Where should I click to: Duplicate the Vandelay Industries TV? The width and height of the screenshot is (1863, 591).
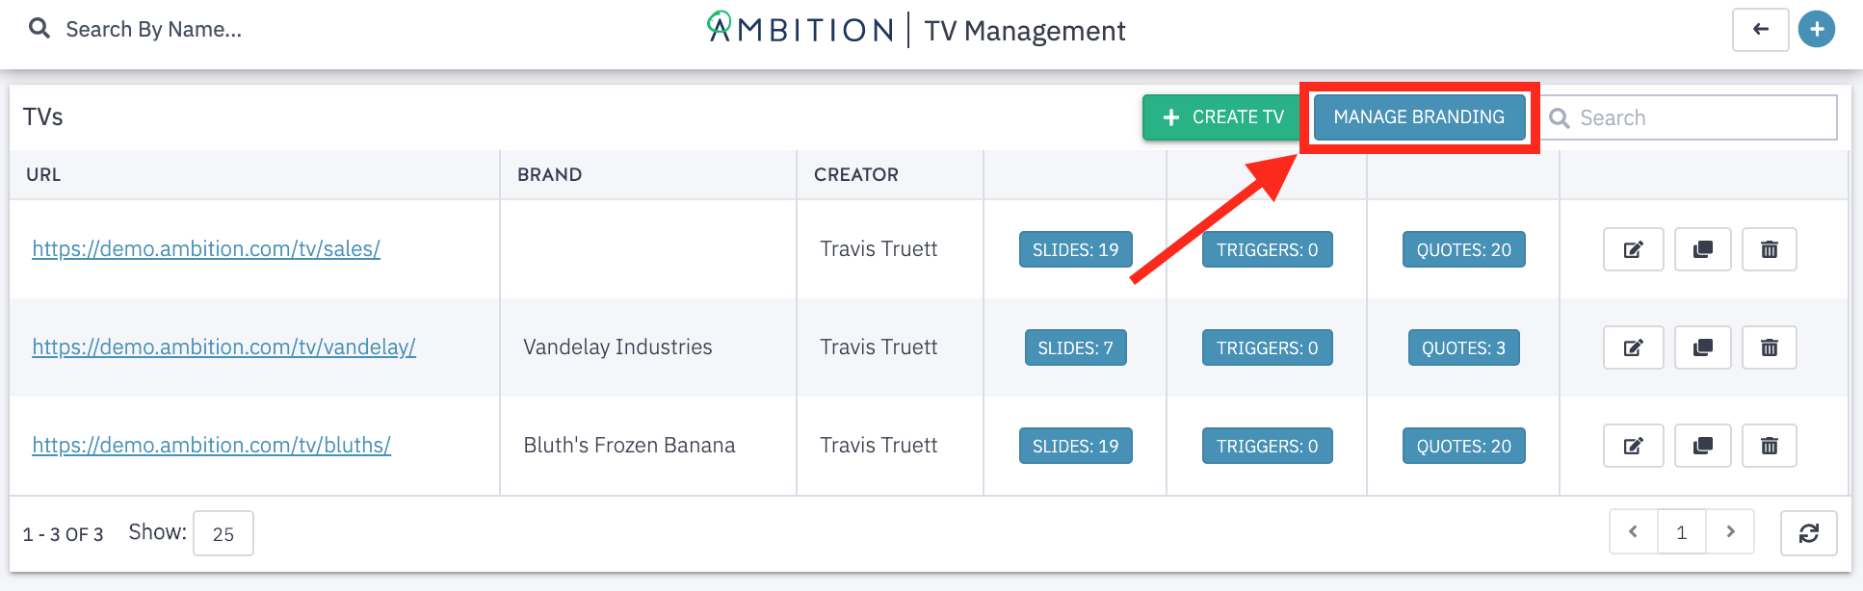pyautogui.click(x=1702, y=347)
